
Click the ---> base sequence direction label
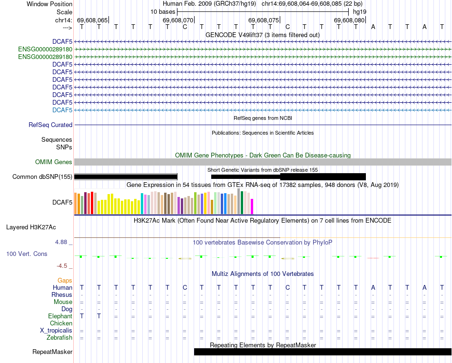pos(67,28)
